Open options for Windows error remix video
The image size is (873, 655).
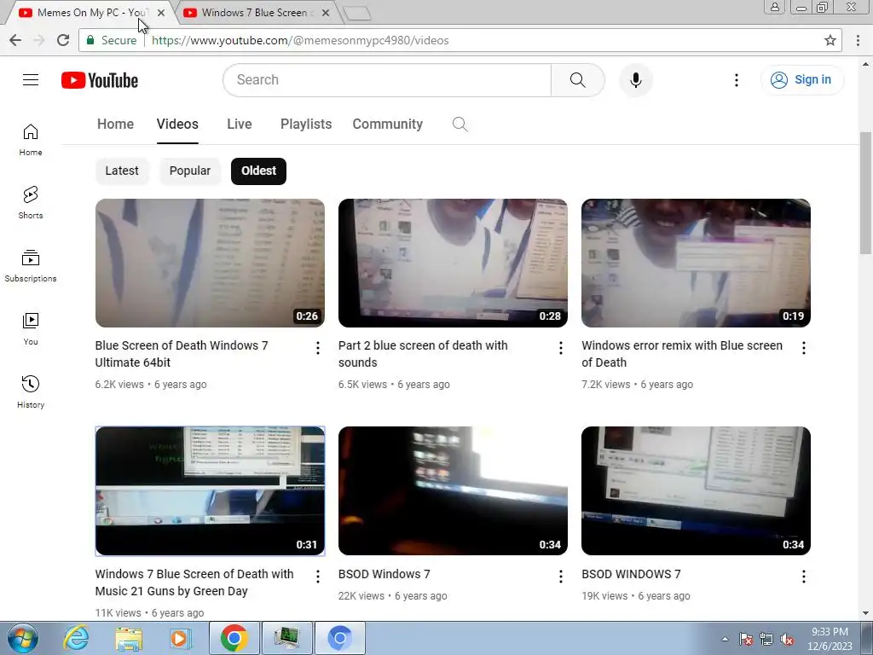click(803, 348)
